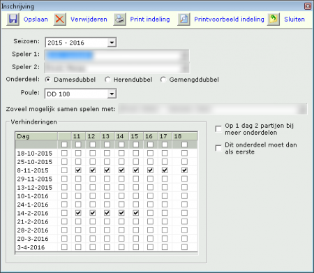Open the 'Zoveel mogelijk samen spelen met' dropdown
Image resolution: width=314 pixels, height=273 pixels.
point(303,109)
